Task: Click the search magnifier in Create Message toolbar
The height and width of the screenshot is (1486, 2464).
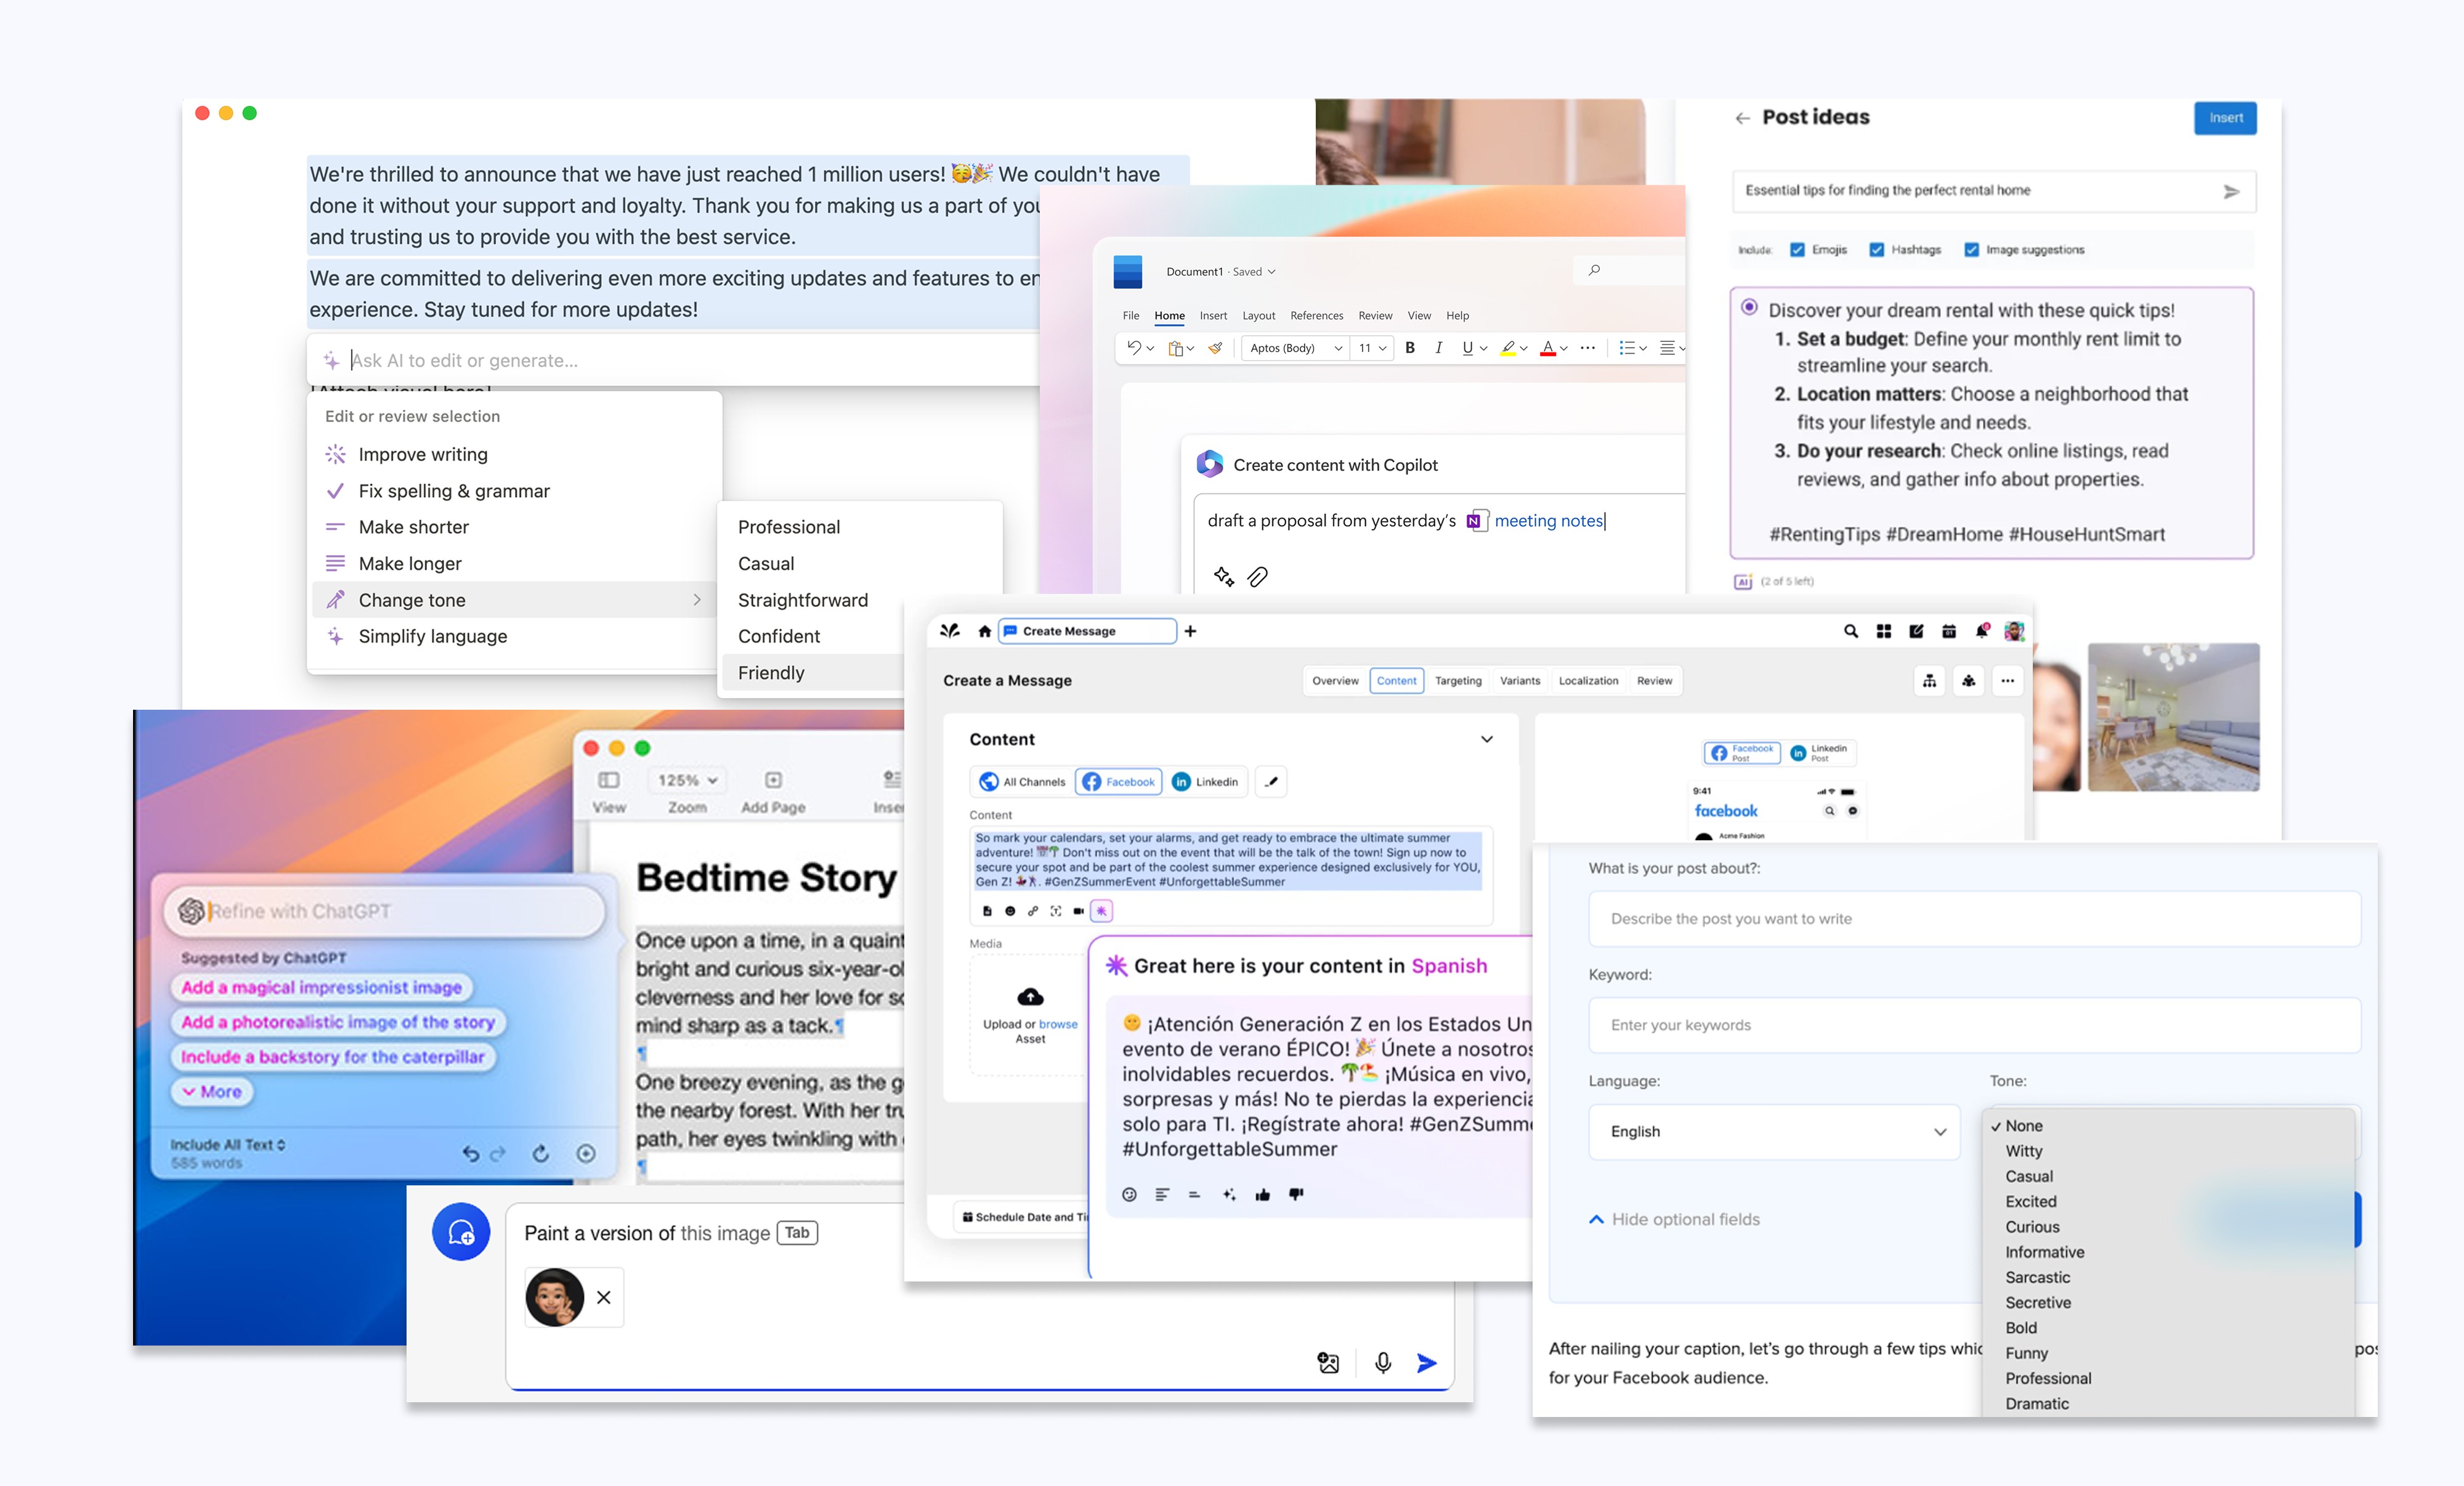Action: pyautogui.click(x=1850, y=631)
